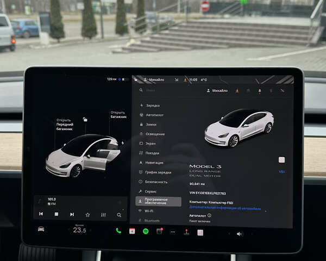326x261 pixels.
Task: Open the joystick Arcade app
Action: (186, 232)
